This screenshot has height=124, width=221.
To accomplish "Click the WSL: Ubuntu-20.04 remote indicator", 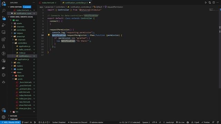I will 10,122.
